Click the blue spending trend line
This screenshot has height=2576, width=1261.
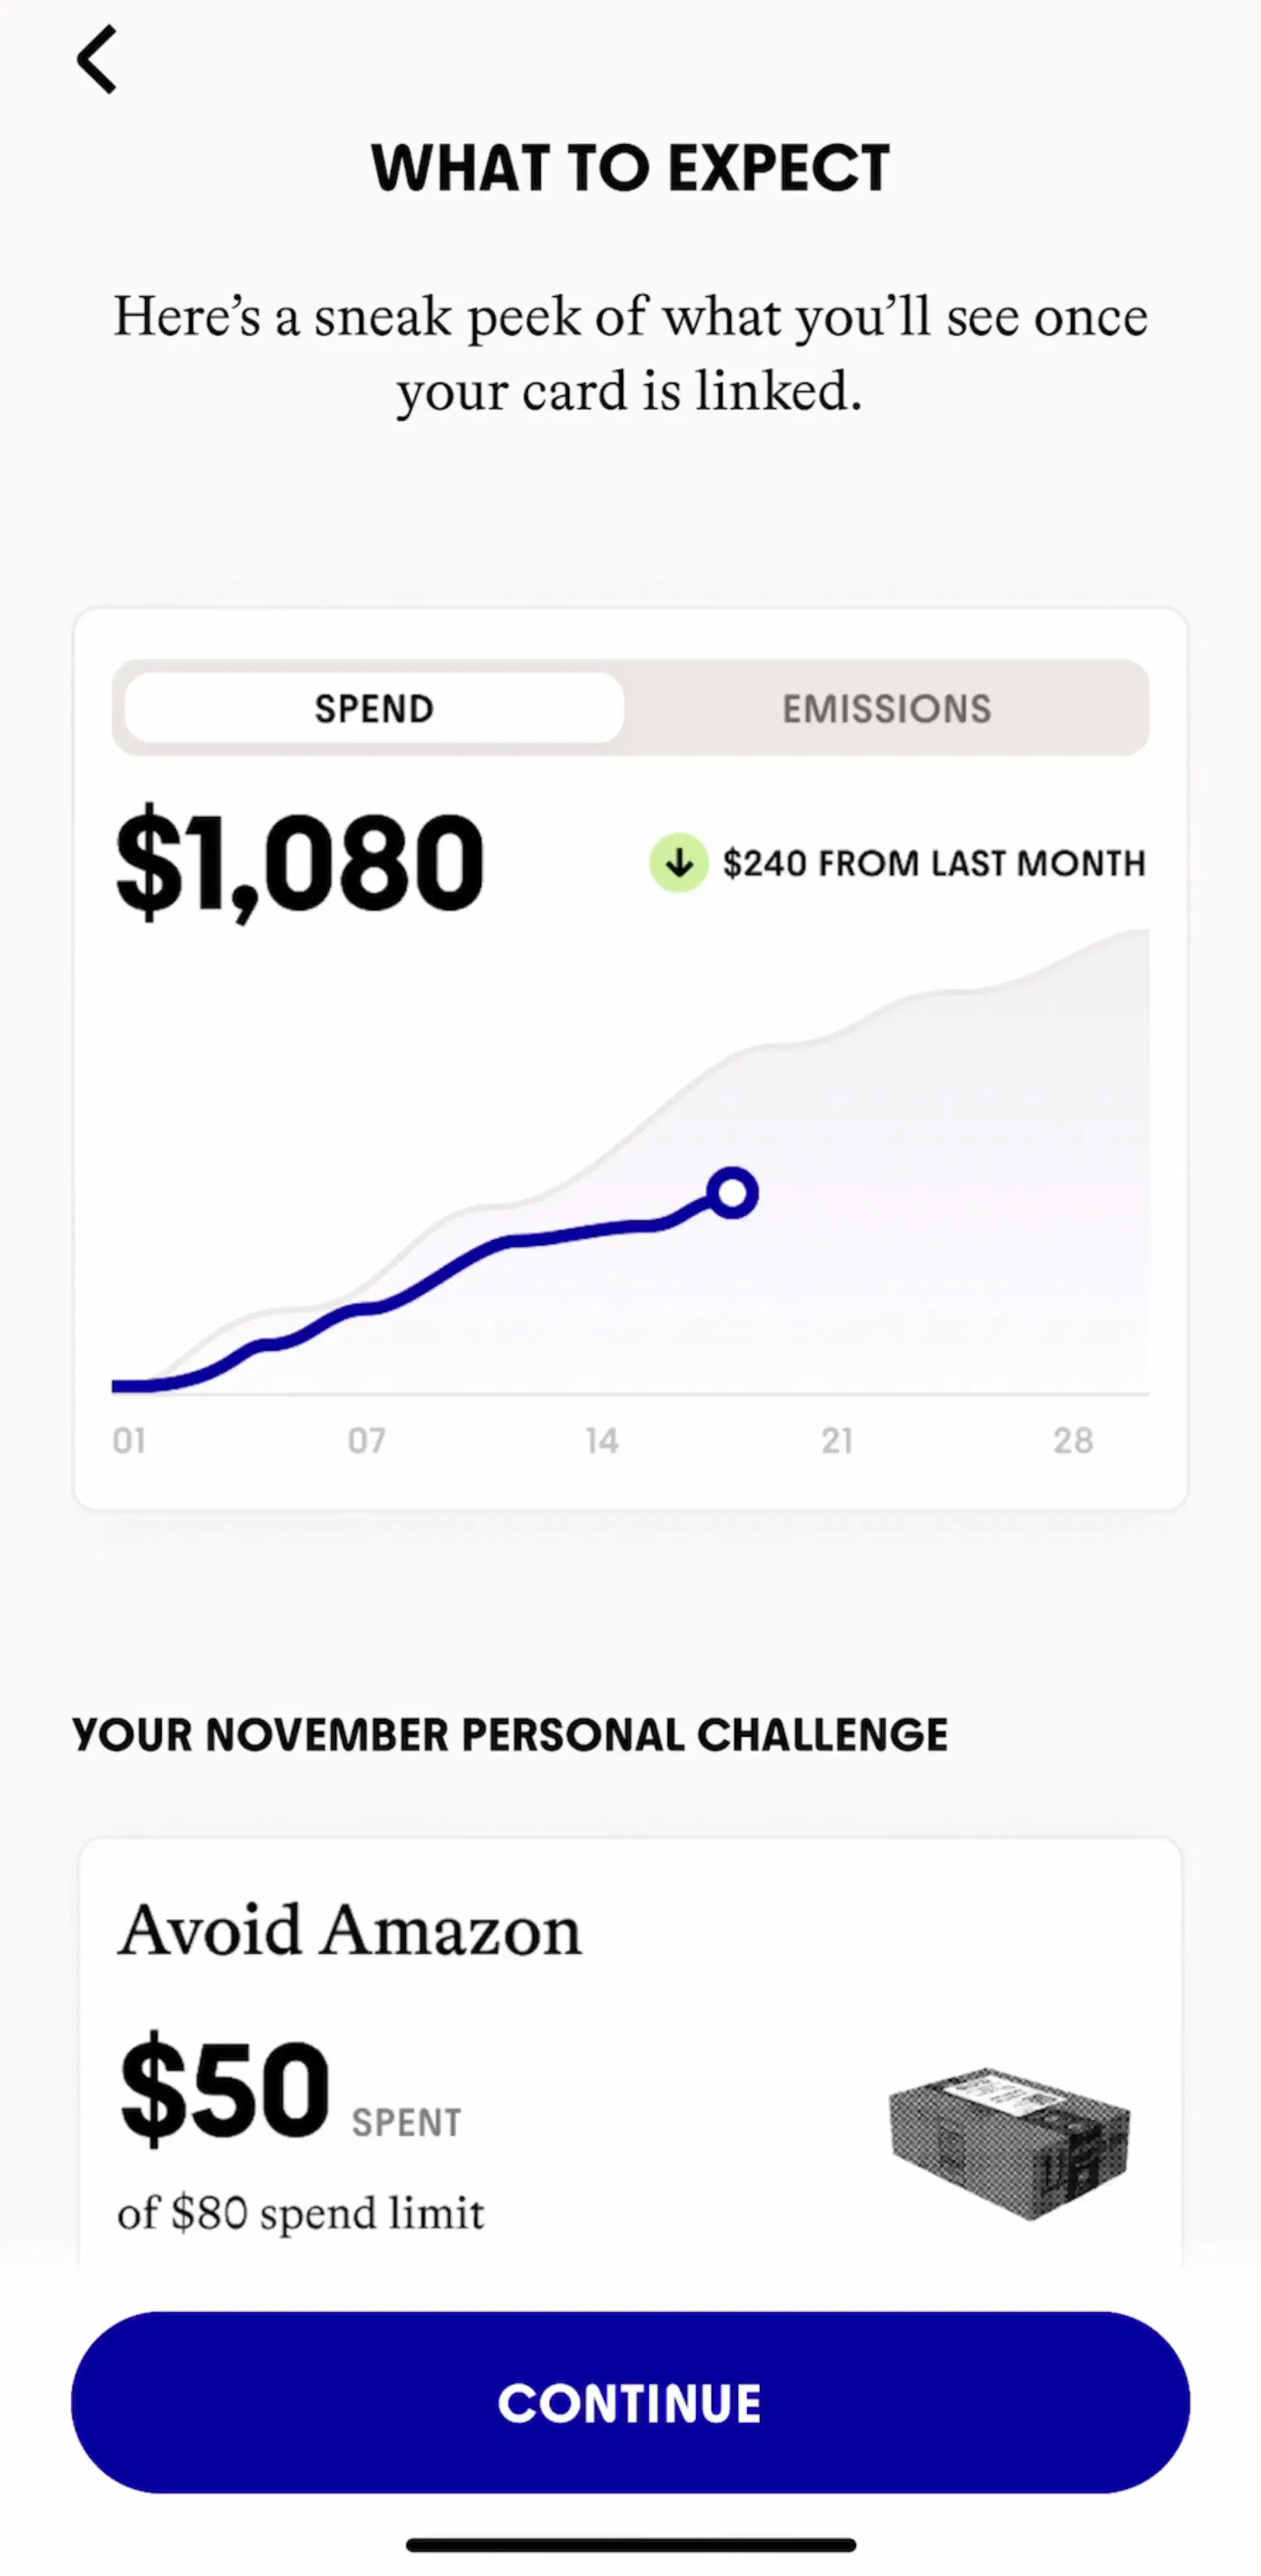[x=420, y=1290]
